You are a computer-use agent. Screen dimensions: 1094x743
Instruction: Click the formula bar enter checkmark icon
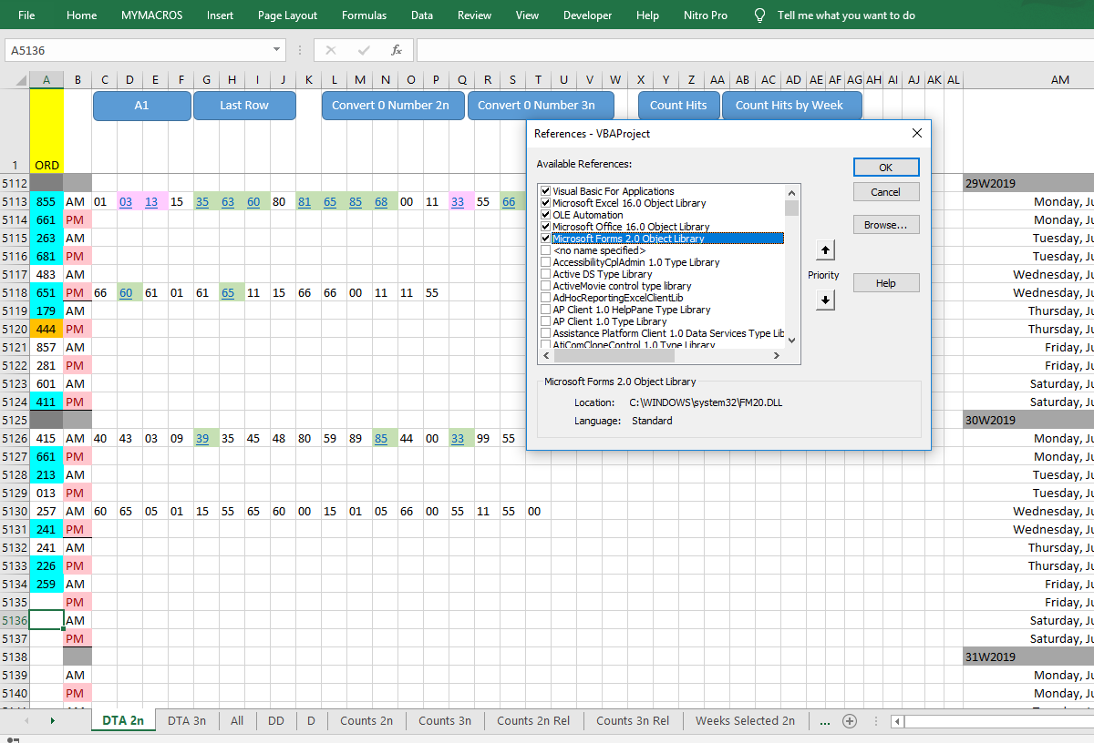click(364, 50)
